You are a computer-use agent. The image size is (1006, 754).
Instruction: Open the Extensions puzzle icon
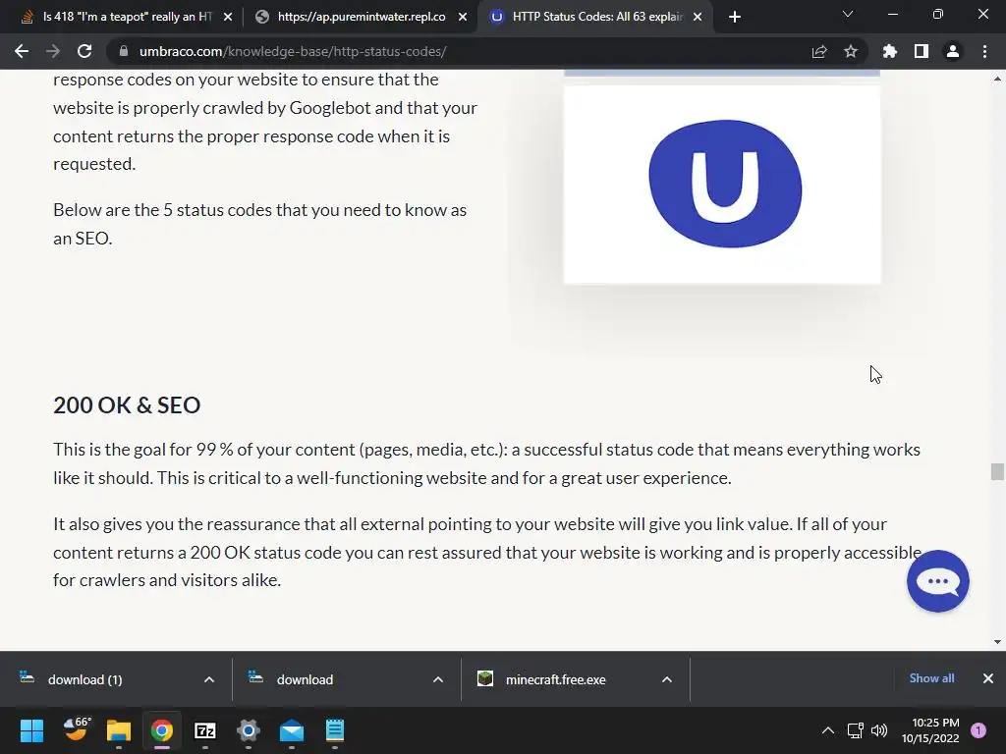point(890,51)
